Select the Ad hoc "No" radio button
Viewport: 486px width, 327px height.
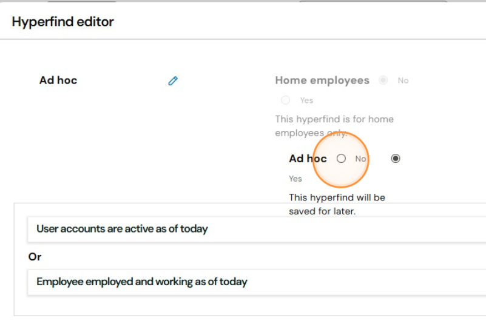[341, 159]
